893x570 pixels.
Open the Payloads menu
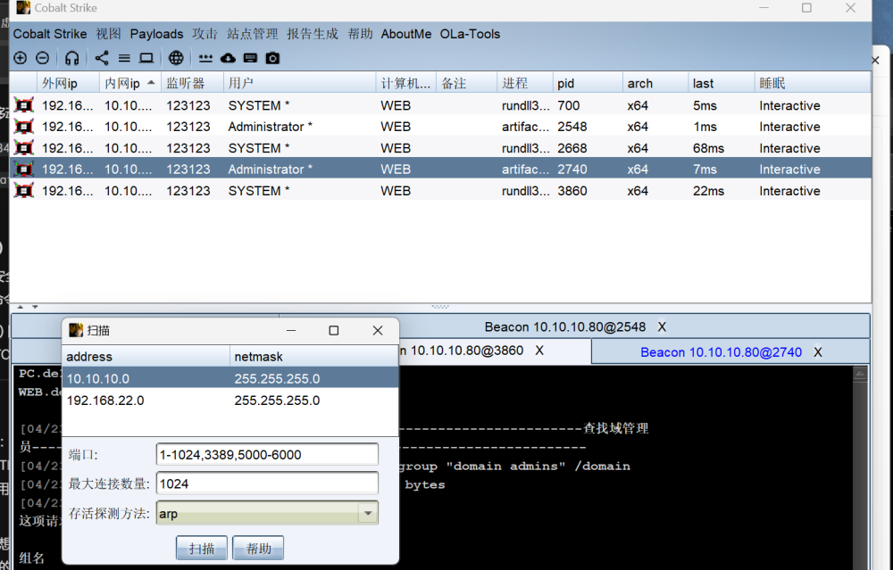pos(156,34)
